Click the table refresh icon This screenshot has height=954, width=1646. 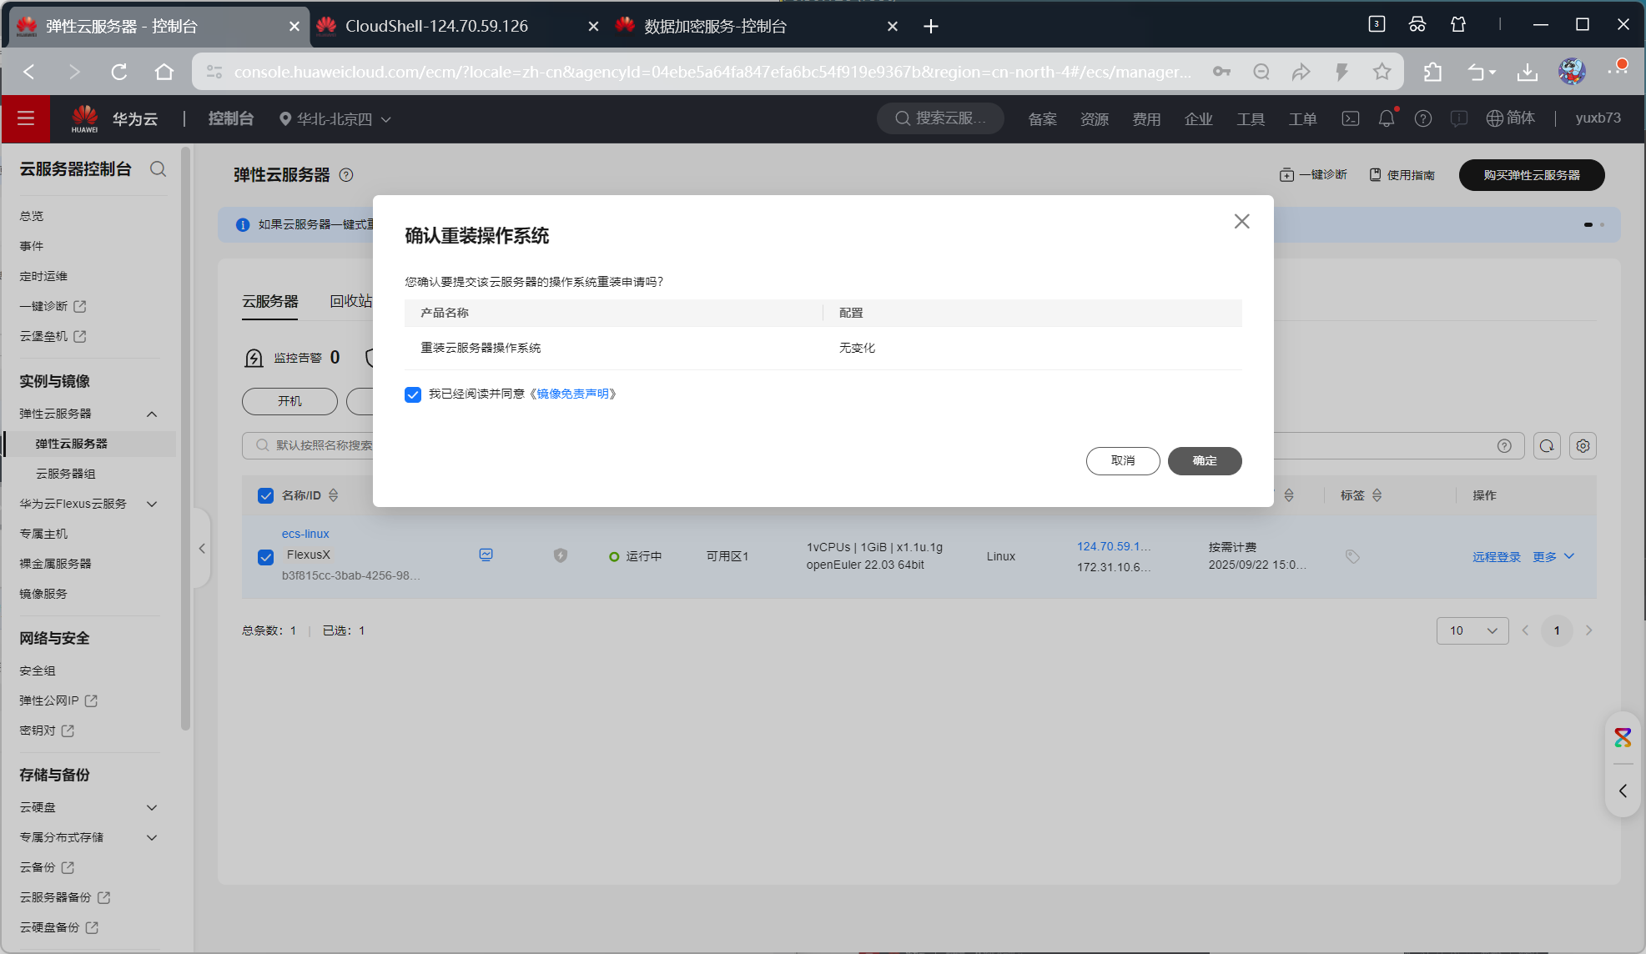1547,445
